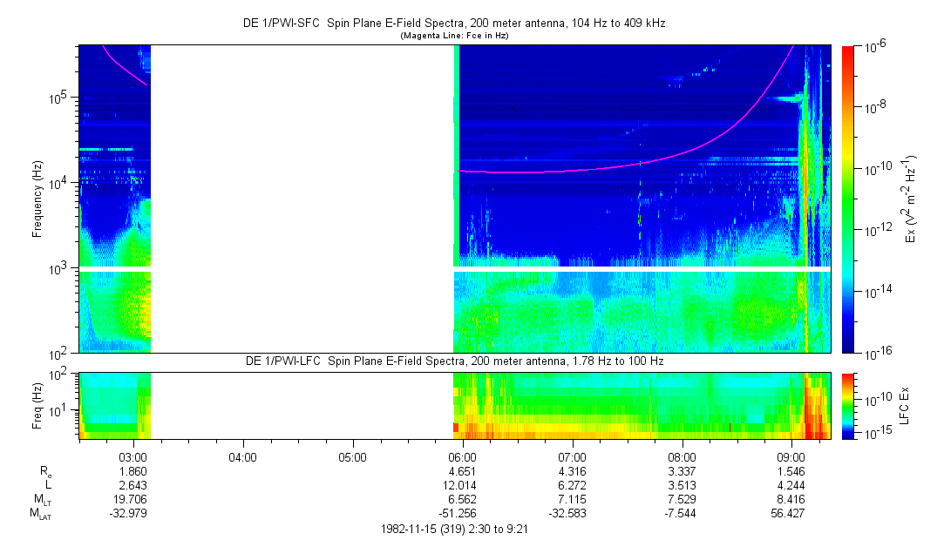This screenshot has width=944, height=540.
Task: Click the "Freq (Hz)" lower axis label
Action: 37,406
